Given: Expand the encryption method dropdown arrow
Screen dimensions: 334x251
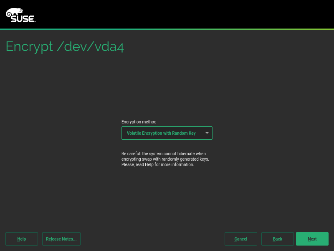Looking at the screenshot, I should (207, 133).
